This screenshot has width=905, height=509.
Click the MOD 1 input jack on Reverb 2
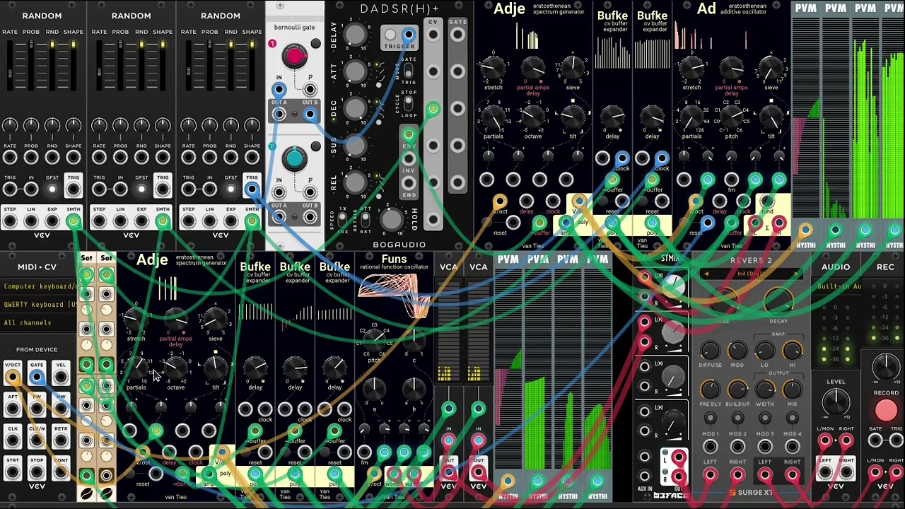(x=710, y=447)
